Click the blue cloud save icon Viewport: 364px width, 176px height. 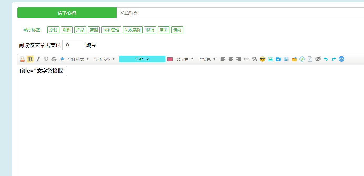(341, 59)
